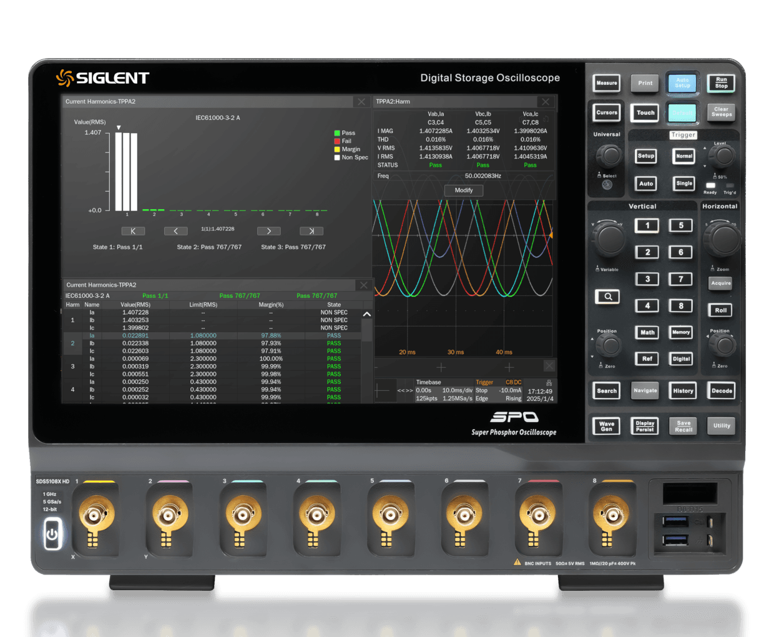Click the up caret on harmonics table scrollbar
Image resolution: width=774 pixels, height=637 pixels.
click(x=366, y=314)
